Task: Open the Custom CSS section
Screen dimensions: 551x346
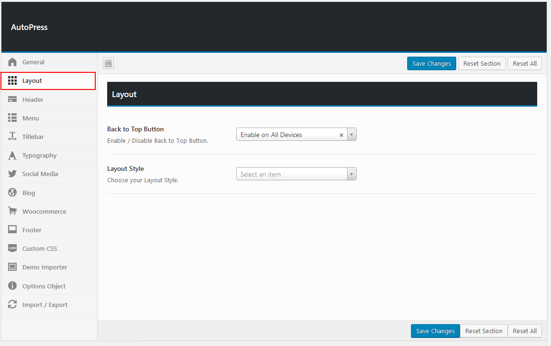Action: pyautogui.click(x=49, y=248)
